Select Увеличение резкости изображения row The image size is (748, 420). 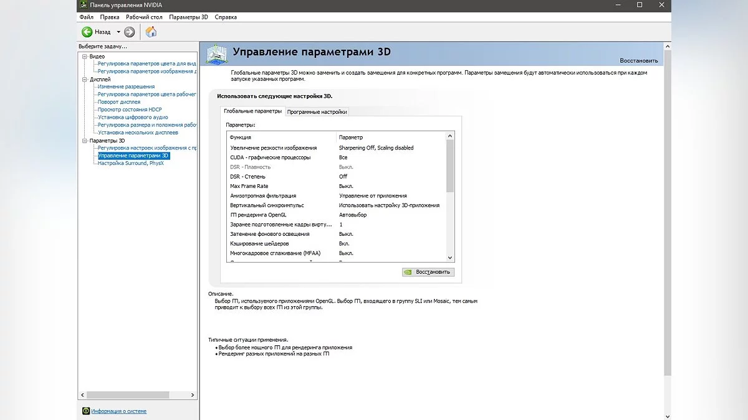[336, 148]
